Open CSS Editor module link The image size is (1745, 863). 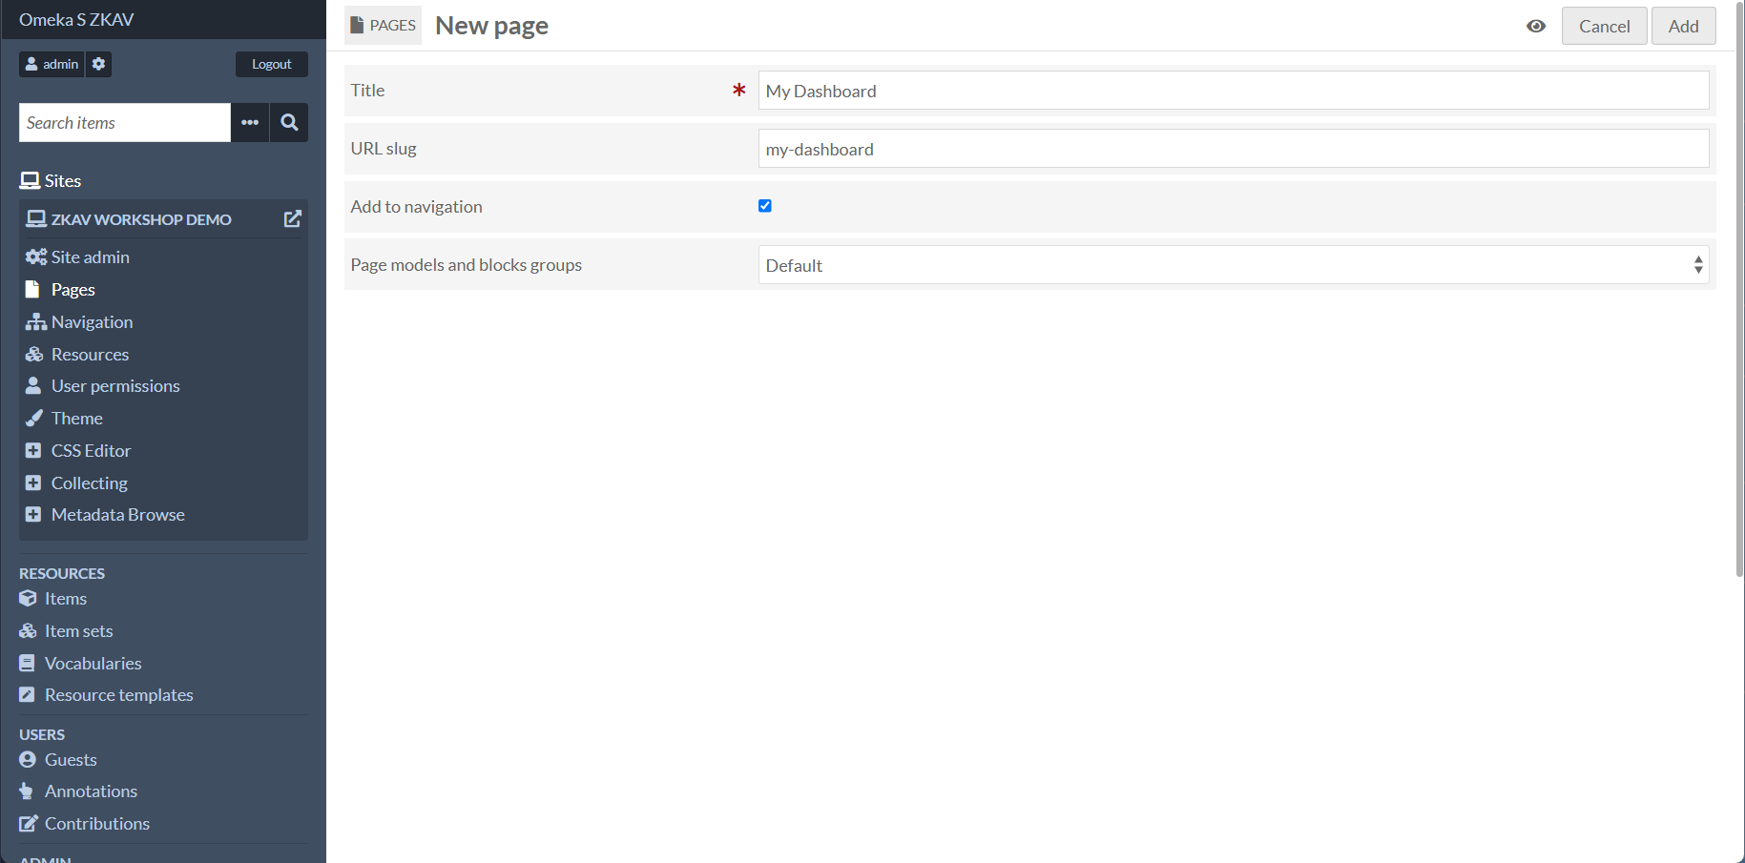[x=78, y=450]
